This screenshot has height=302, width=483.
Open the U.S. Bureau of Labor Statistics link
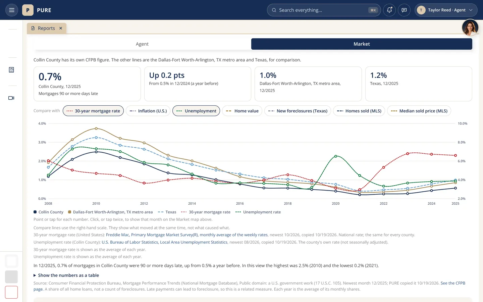165,242
